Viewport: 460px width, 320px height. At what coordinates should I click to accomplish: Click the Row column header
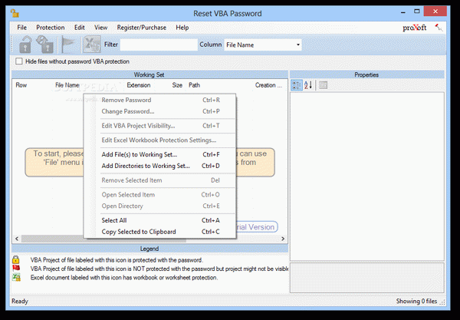21,85
